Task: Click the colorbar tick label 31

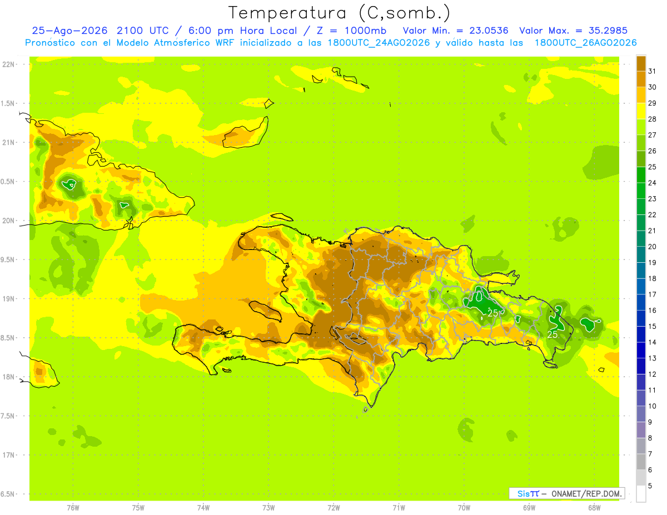Action: pyautogui.click(x=653, y=71)
